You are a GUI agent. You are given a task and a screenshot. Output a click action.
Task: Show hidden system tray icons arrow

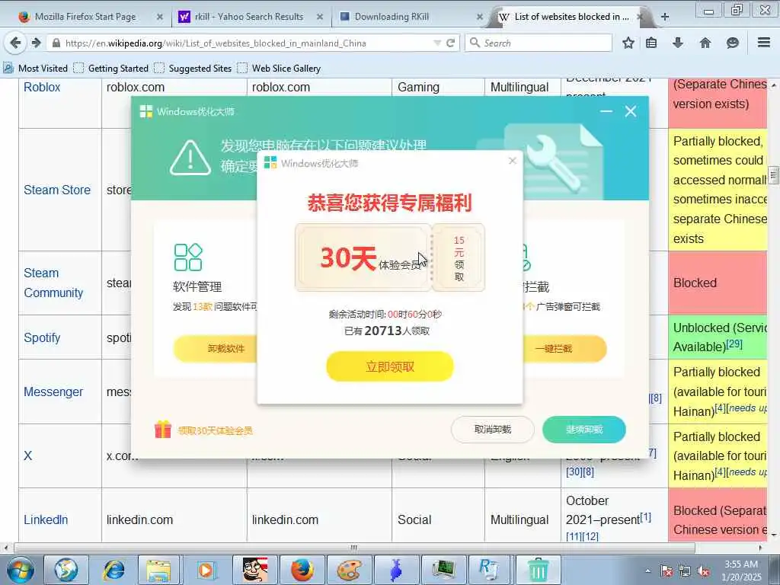647,571
